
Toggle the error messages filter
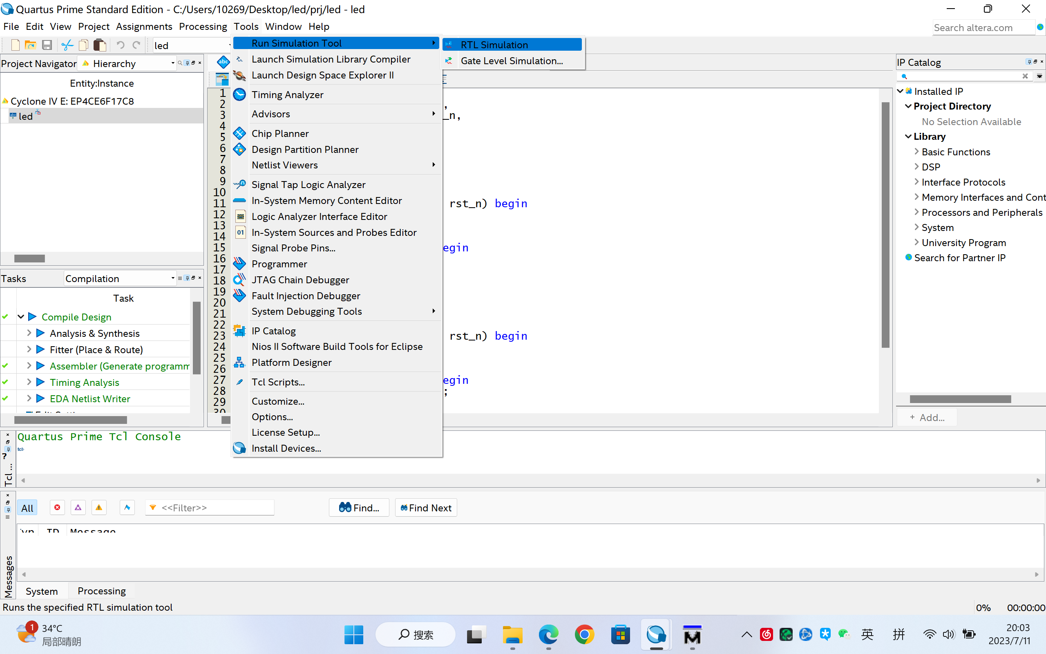click(x=57, y=507)
